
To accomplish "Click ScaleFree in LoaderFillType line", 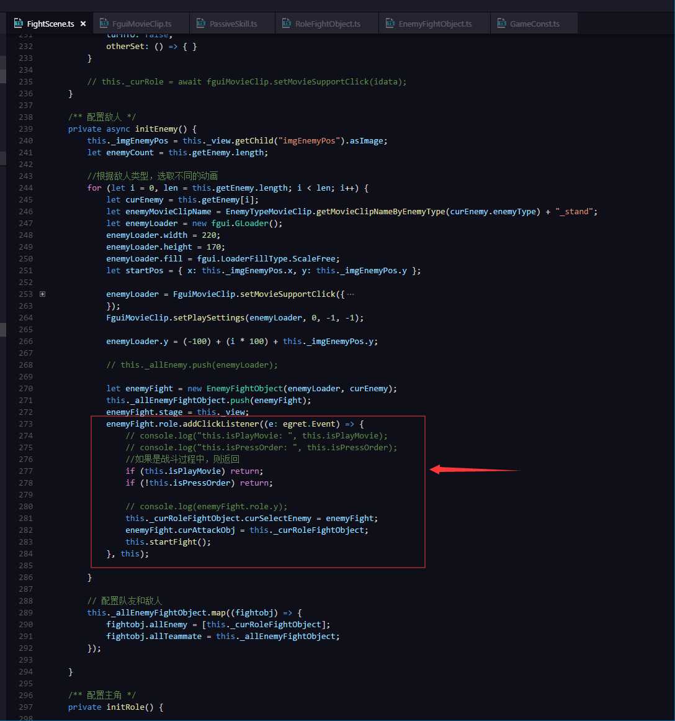I will coord(314,259).
